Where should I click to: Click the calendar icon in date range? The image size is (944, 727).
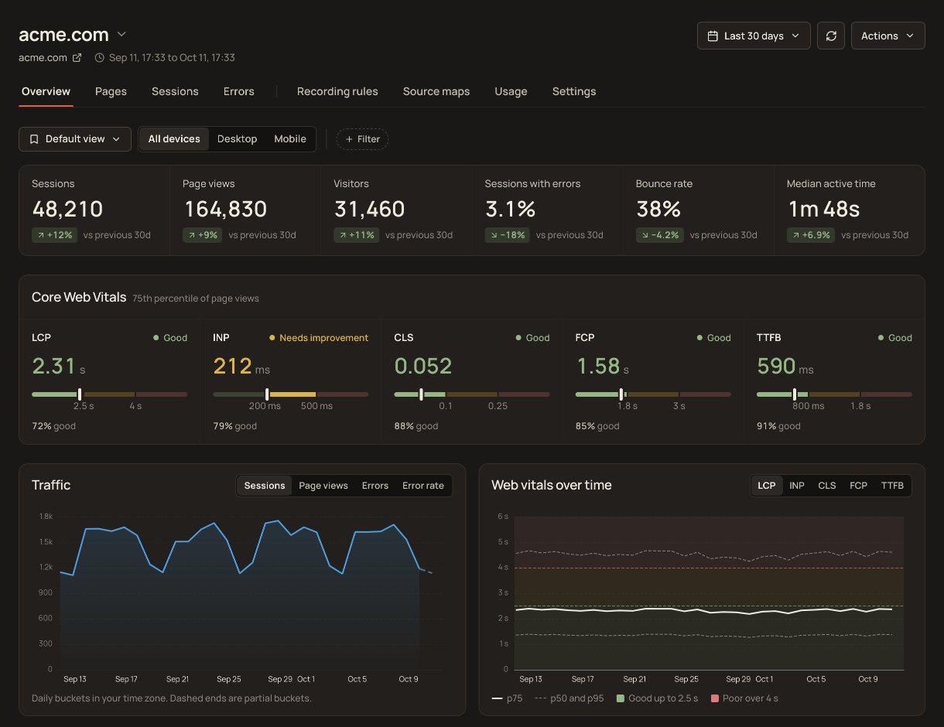point(713,36)
